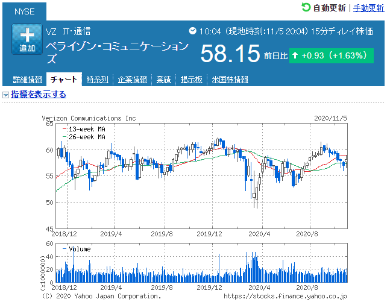Click the Verizon Communications Inc chart title

point(89,118)
